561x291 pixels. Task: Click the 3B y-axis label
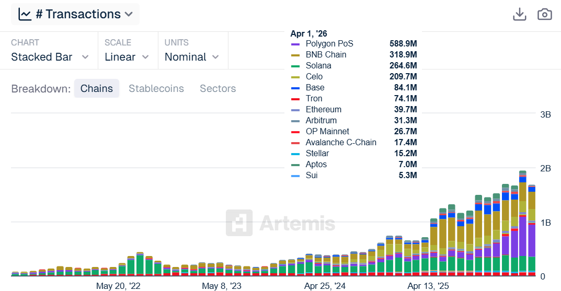tap(545, 115)
